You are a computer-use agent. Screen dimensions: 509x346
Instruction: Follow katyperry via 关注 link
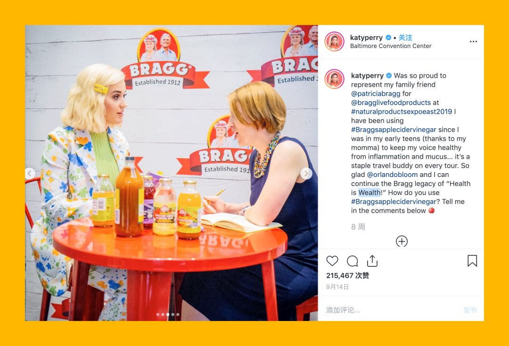tap(405, 38)
